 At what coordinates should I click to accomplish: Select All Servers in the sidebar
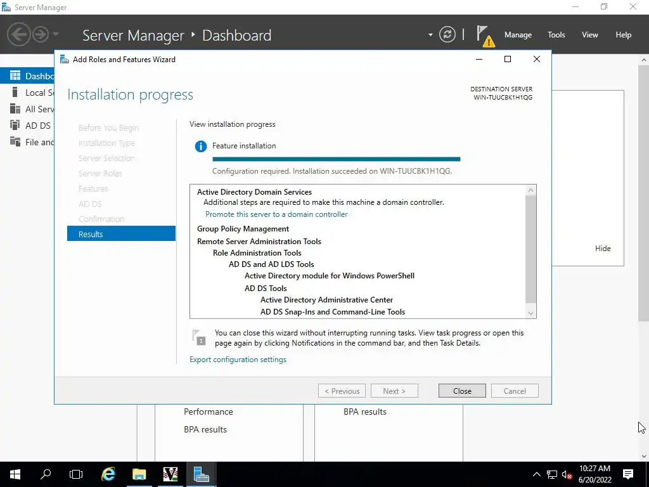pos(27,109)
